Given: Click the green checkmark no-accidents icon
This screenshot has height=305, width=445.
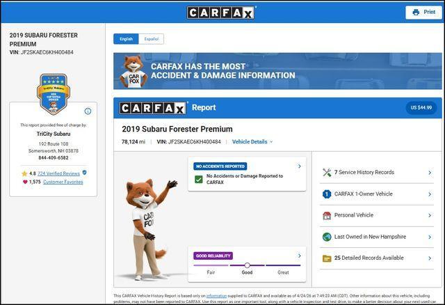Looking at the screenshot, I should click(x=199, y=179).
